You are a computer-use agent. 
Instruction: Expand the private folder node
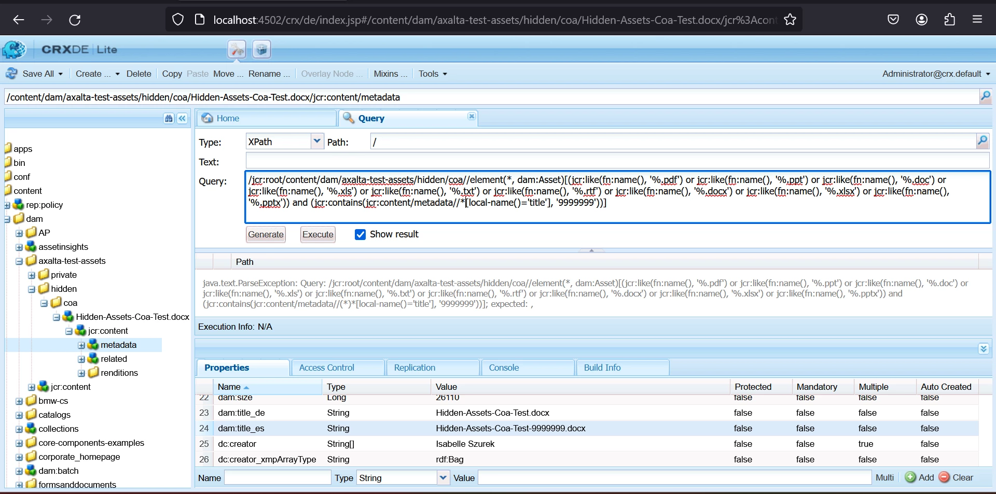32,275
